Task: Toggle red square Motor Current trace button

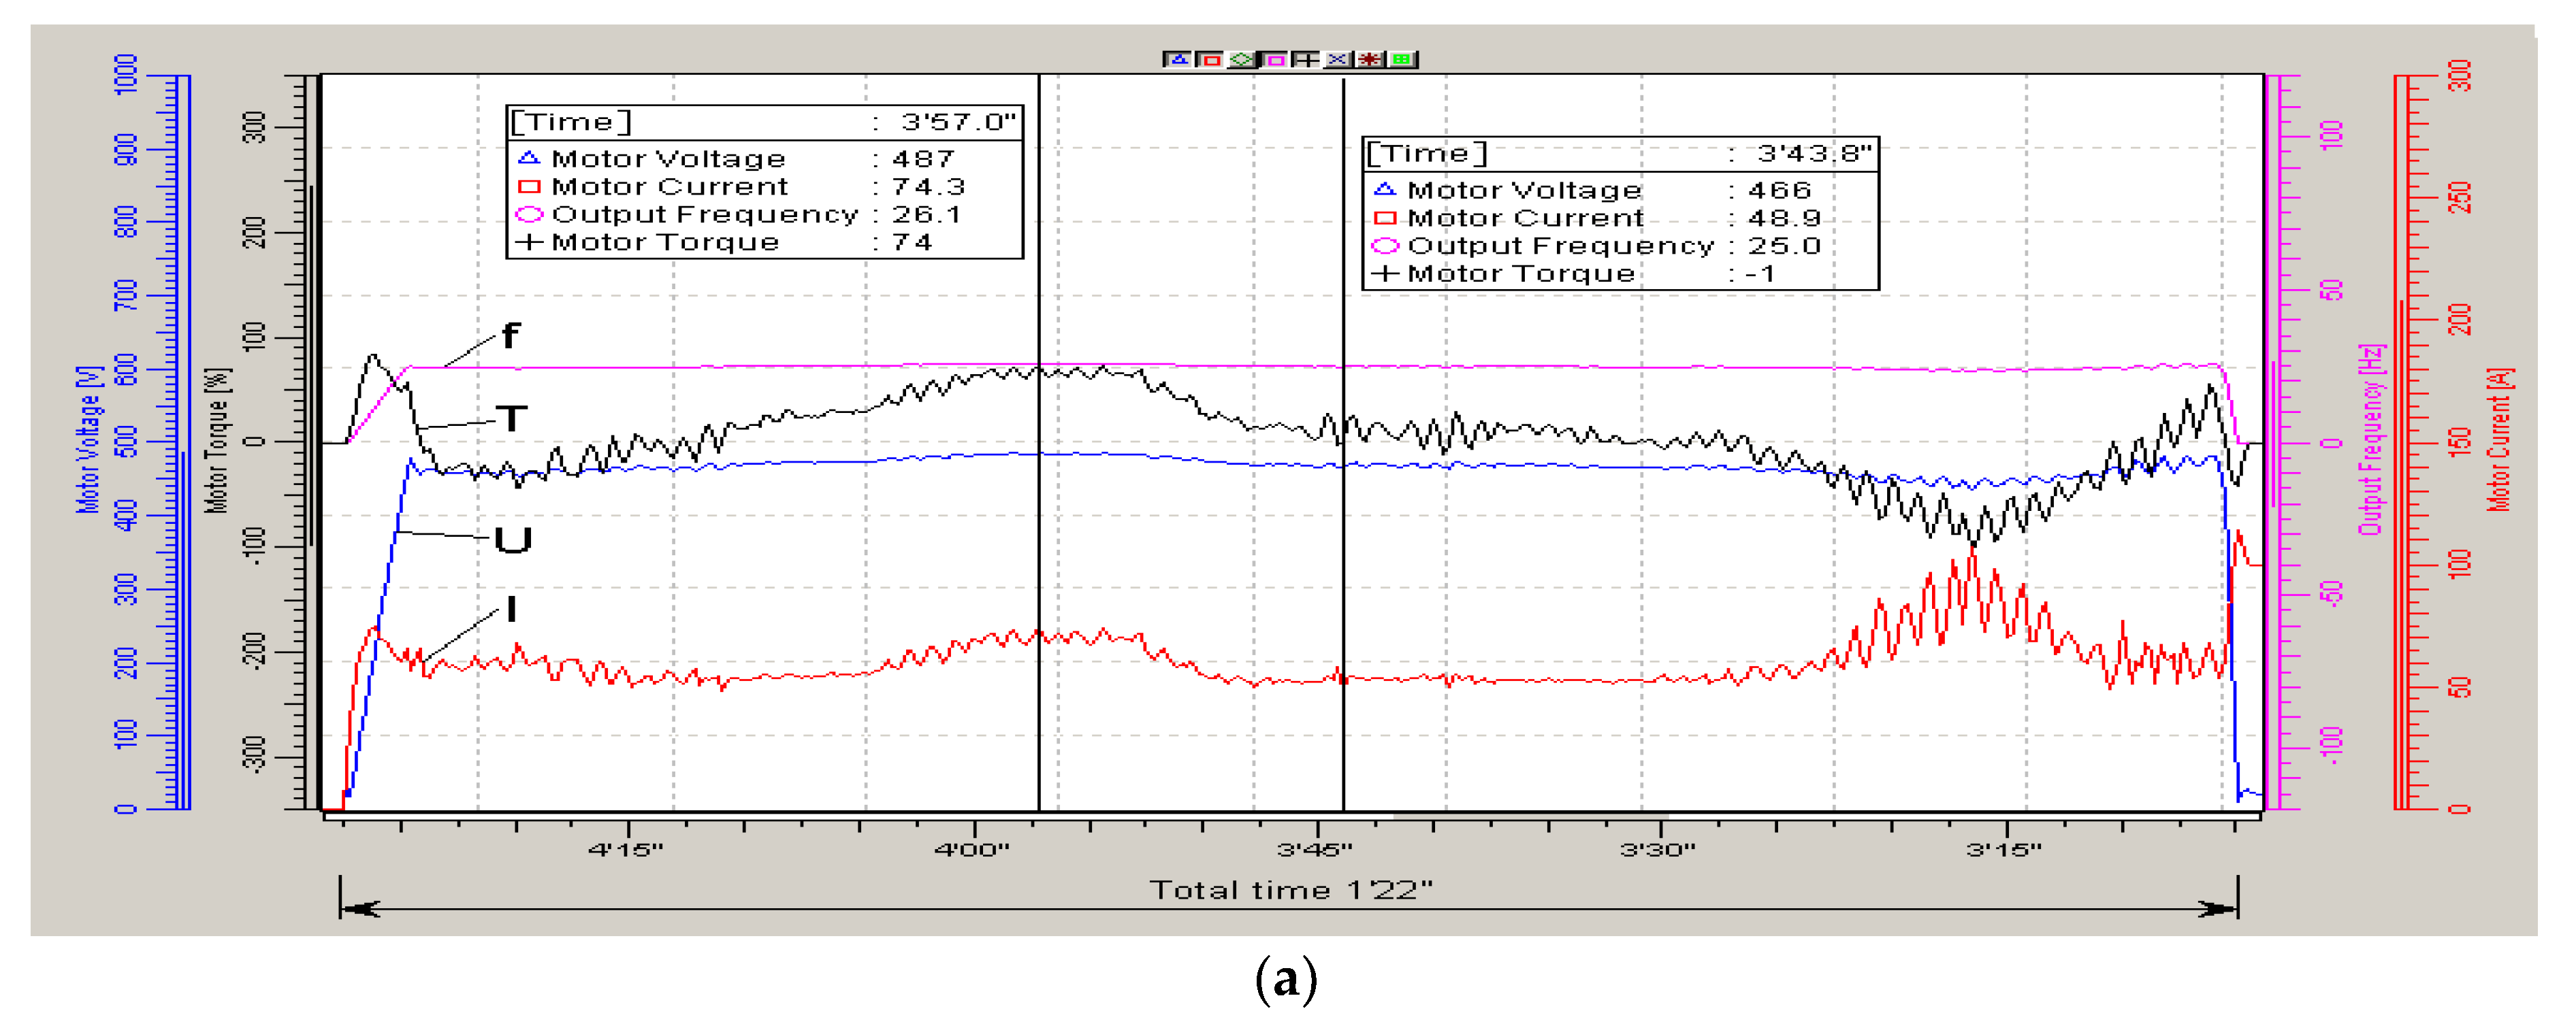Action: [1210, 60]
